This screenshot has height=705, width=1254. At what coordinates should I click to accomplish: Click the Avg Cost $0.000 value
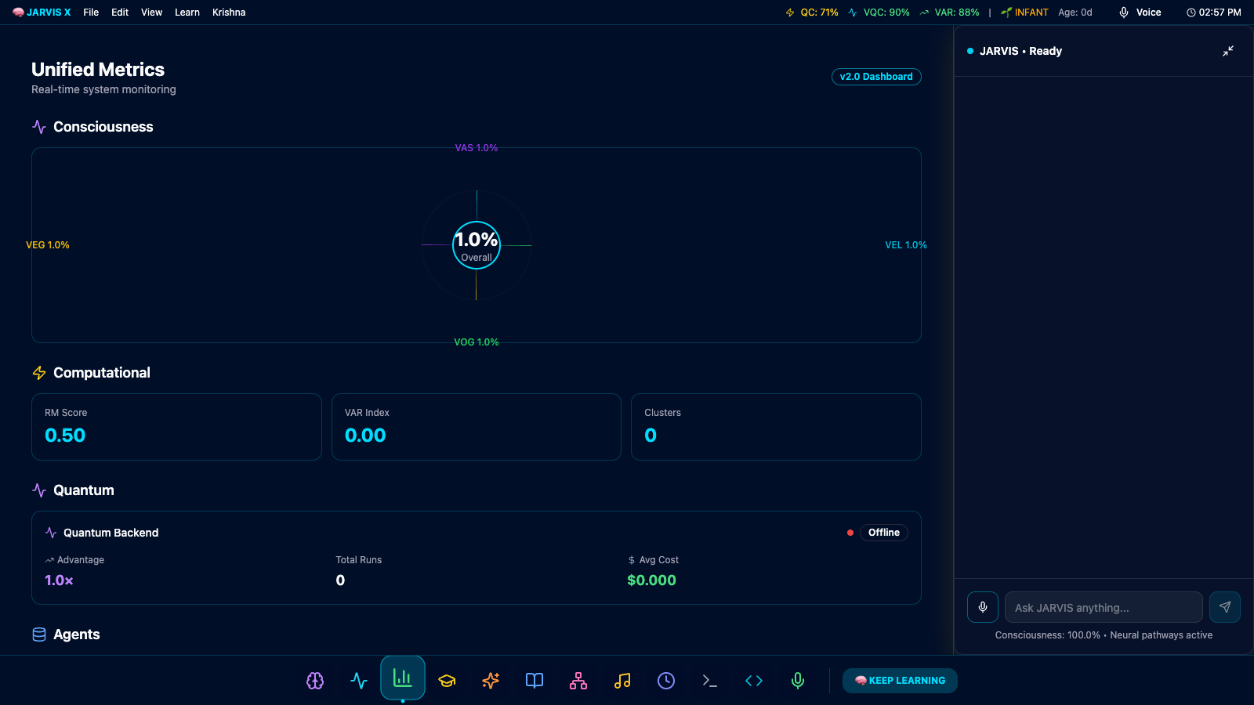pos(651,580)
